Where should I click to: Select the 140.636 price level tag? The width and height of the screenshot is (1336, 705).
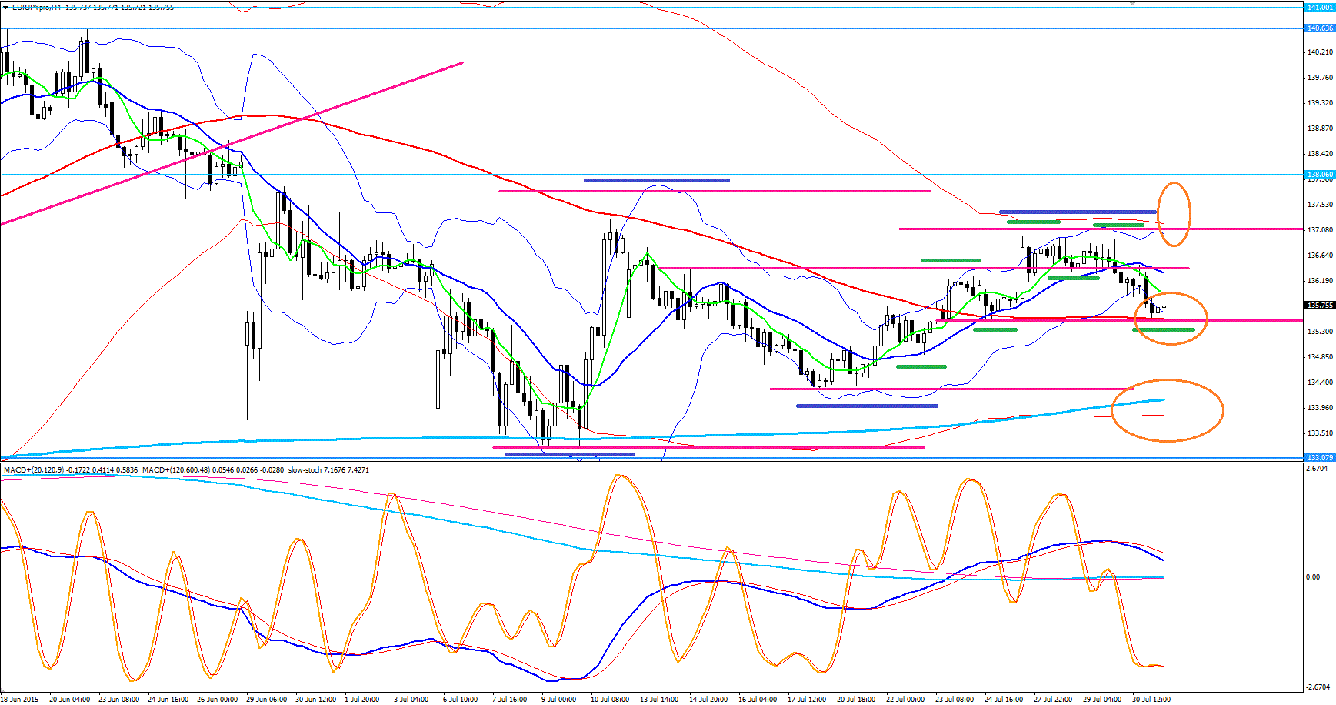click(1320, 28)
